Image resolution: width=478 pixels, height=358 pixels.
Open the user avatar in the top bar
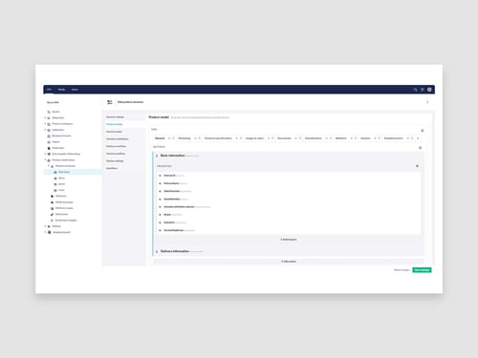point(429,90)
